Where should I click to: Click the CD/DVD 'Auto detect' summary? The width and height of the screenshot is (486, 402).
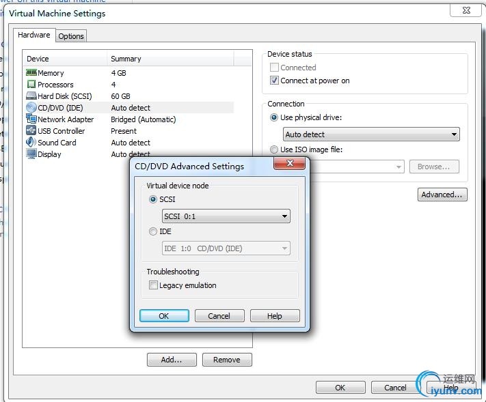[131, 108]
